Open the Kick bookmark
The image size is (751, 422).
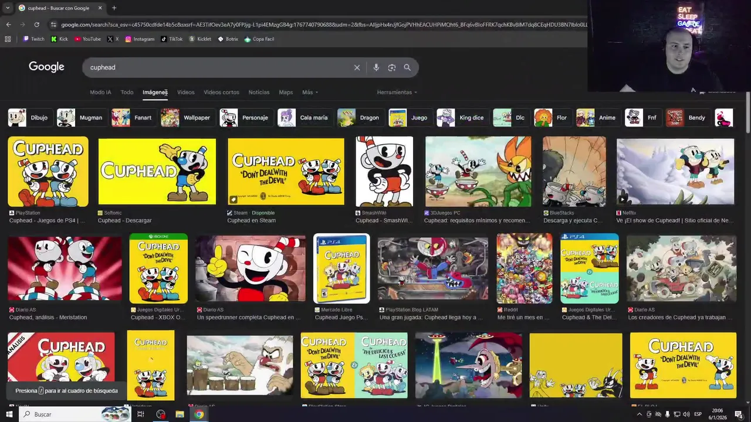click(59, 39)
